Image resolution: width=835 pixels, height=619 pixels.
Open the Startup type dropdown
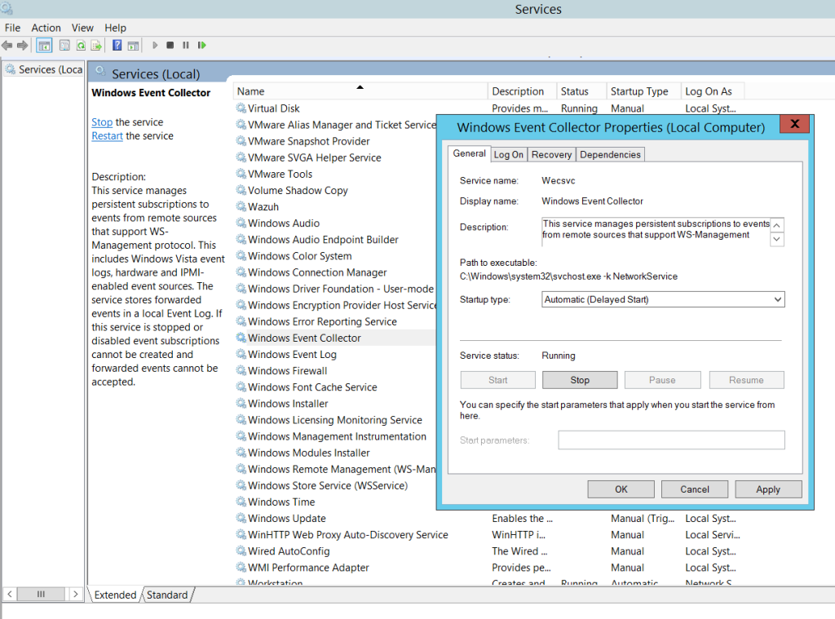[x=775, y=299]
